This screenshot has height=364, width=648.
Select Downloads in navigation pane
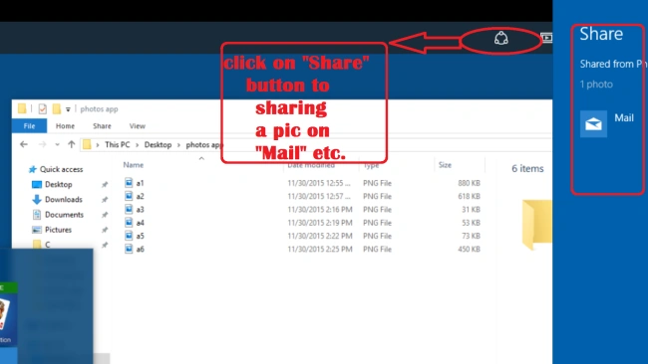64,200
